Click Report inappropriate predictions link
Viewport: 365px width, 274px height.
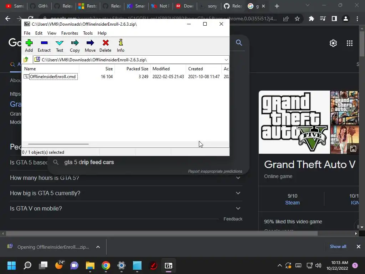click(x=215, y=171)
